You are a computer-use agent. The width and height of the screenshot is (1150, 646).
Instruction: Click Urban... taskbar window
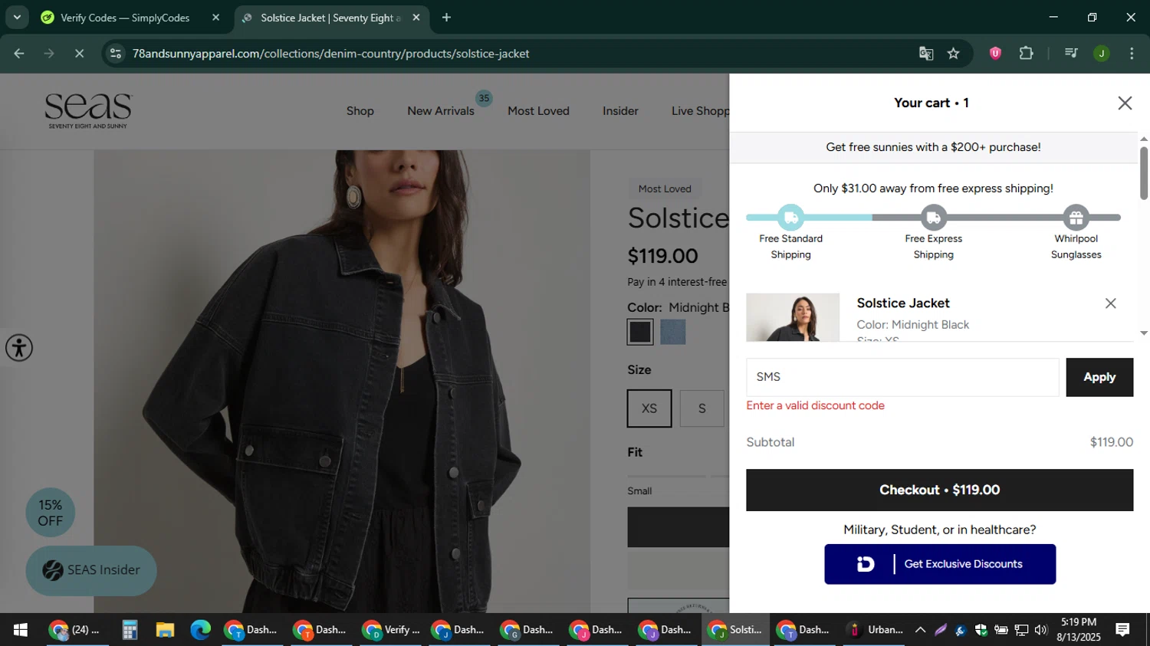pyautogui.click(x=875, y=630)
